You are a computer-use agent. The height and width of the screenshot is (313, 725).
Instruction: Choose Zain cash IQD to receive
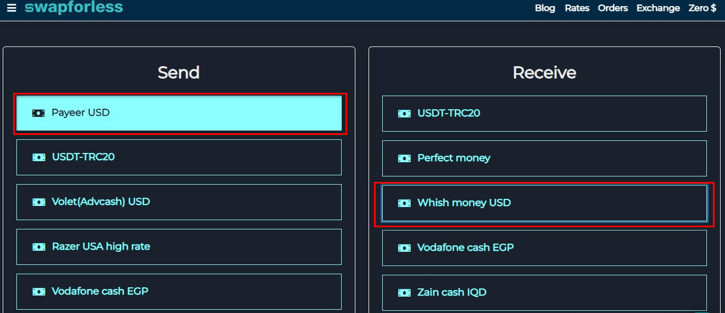(544, 293)
